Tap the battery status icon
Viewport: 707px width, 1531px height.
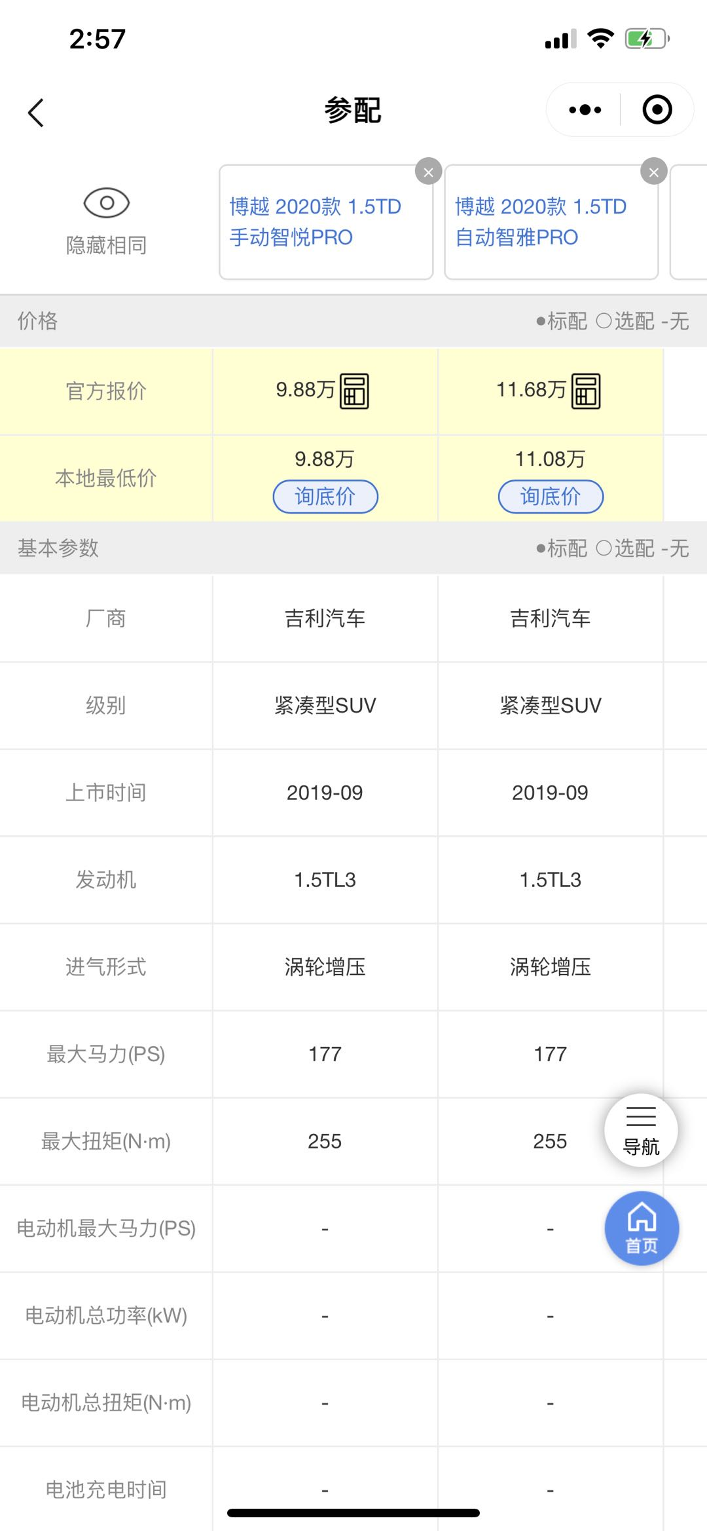coord(646,39)
